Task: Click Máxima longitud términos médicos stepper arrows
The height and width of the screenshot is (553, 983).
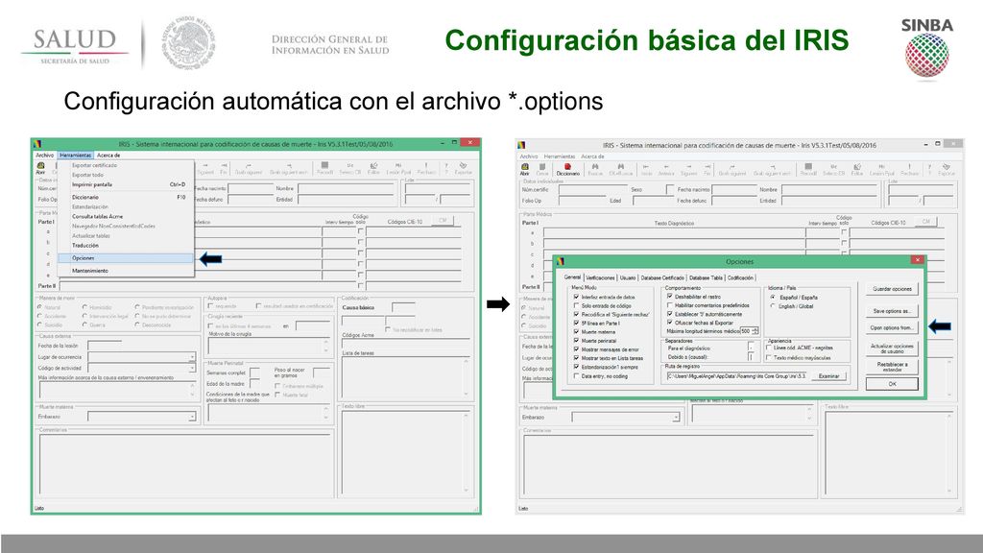Action: coord(755,330)
